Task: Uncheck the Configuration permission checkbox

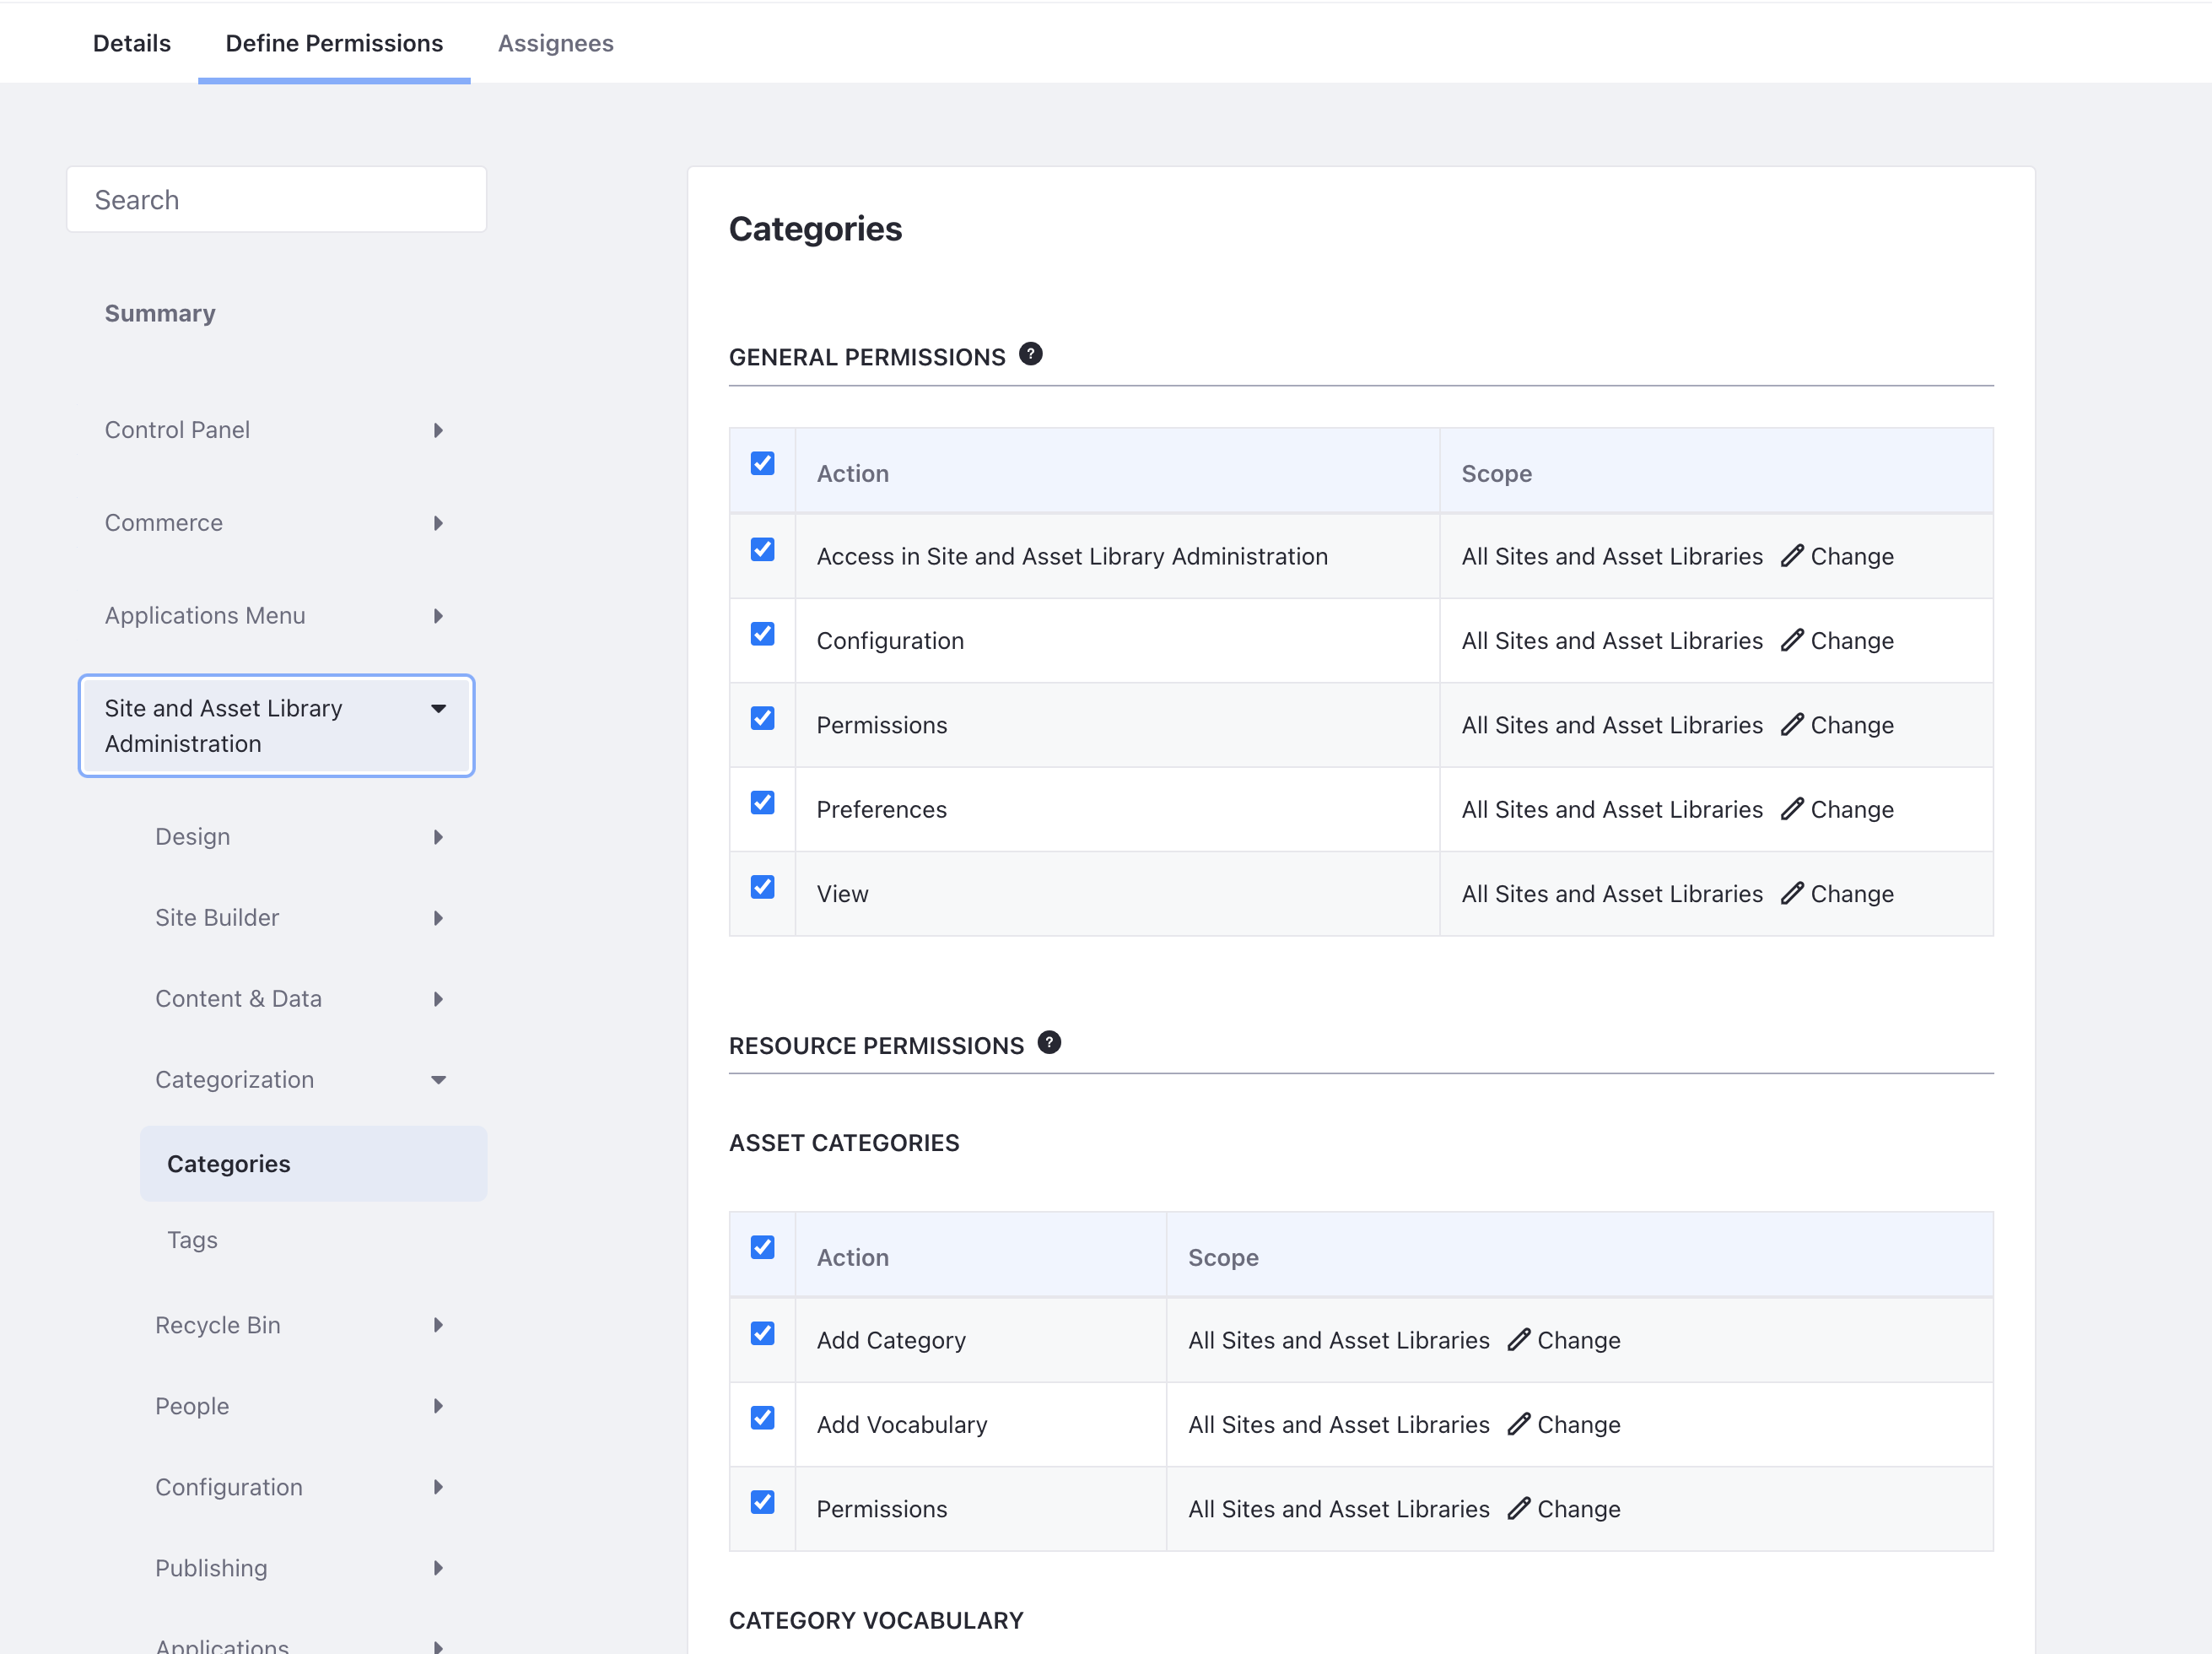Action: point(762,634)
